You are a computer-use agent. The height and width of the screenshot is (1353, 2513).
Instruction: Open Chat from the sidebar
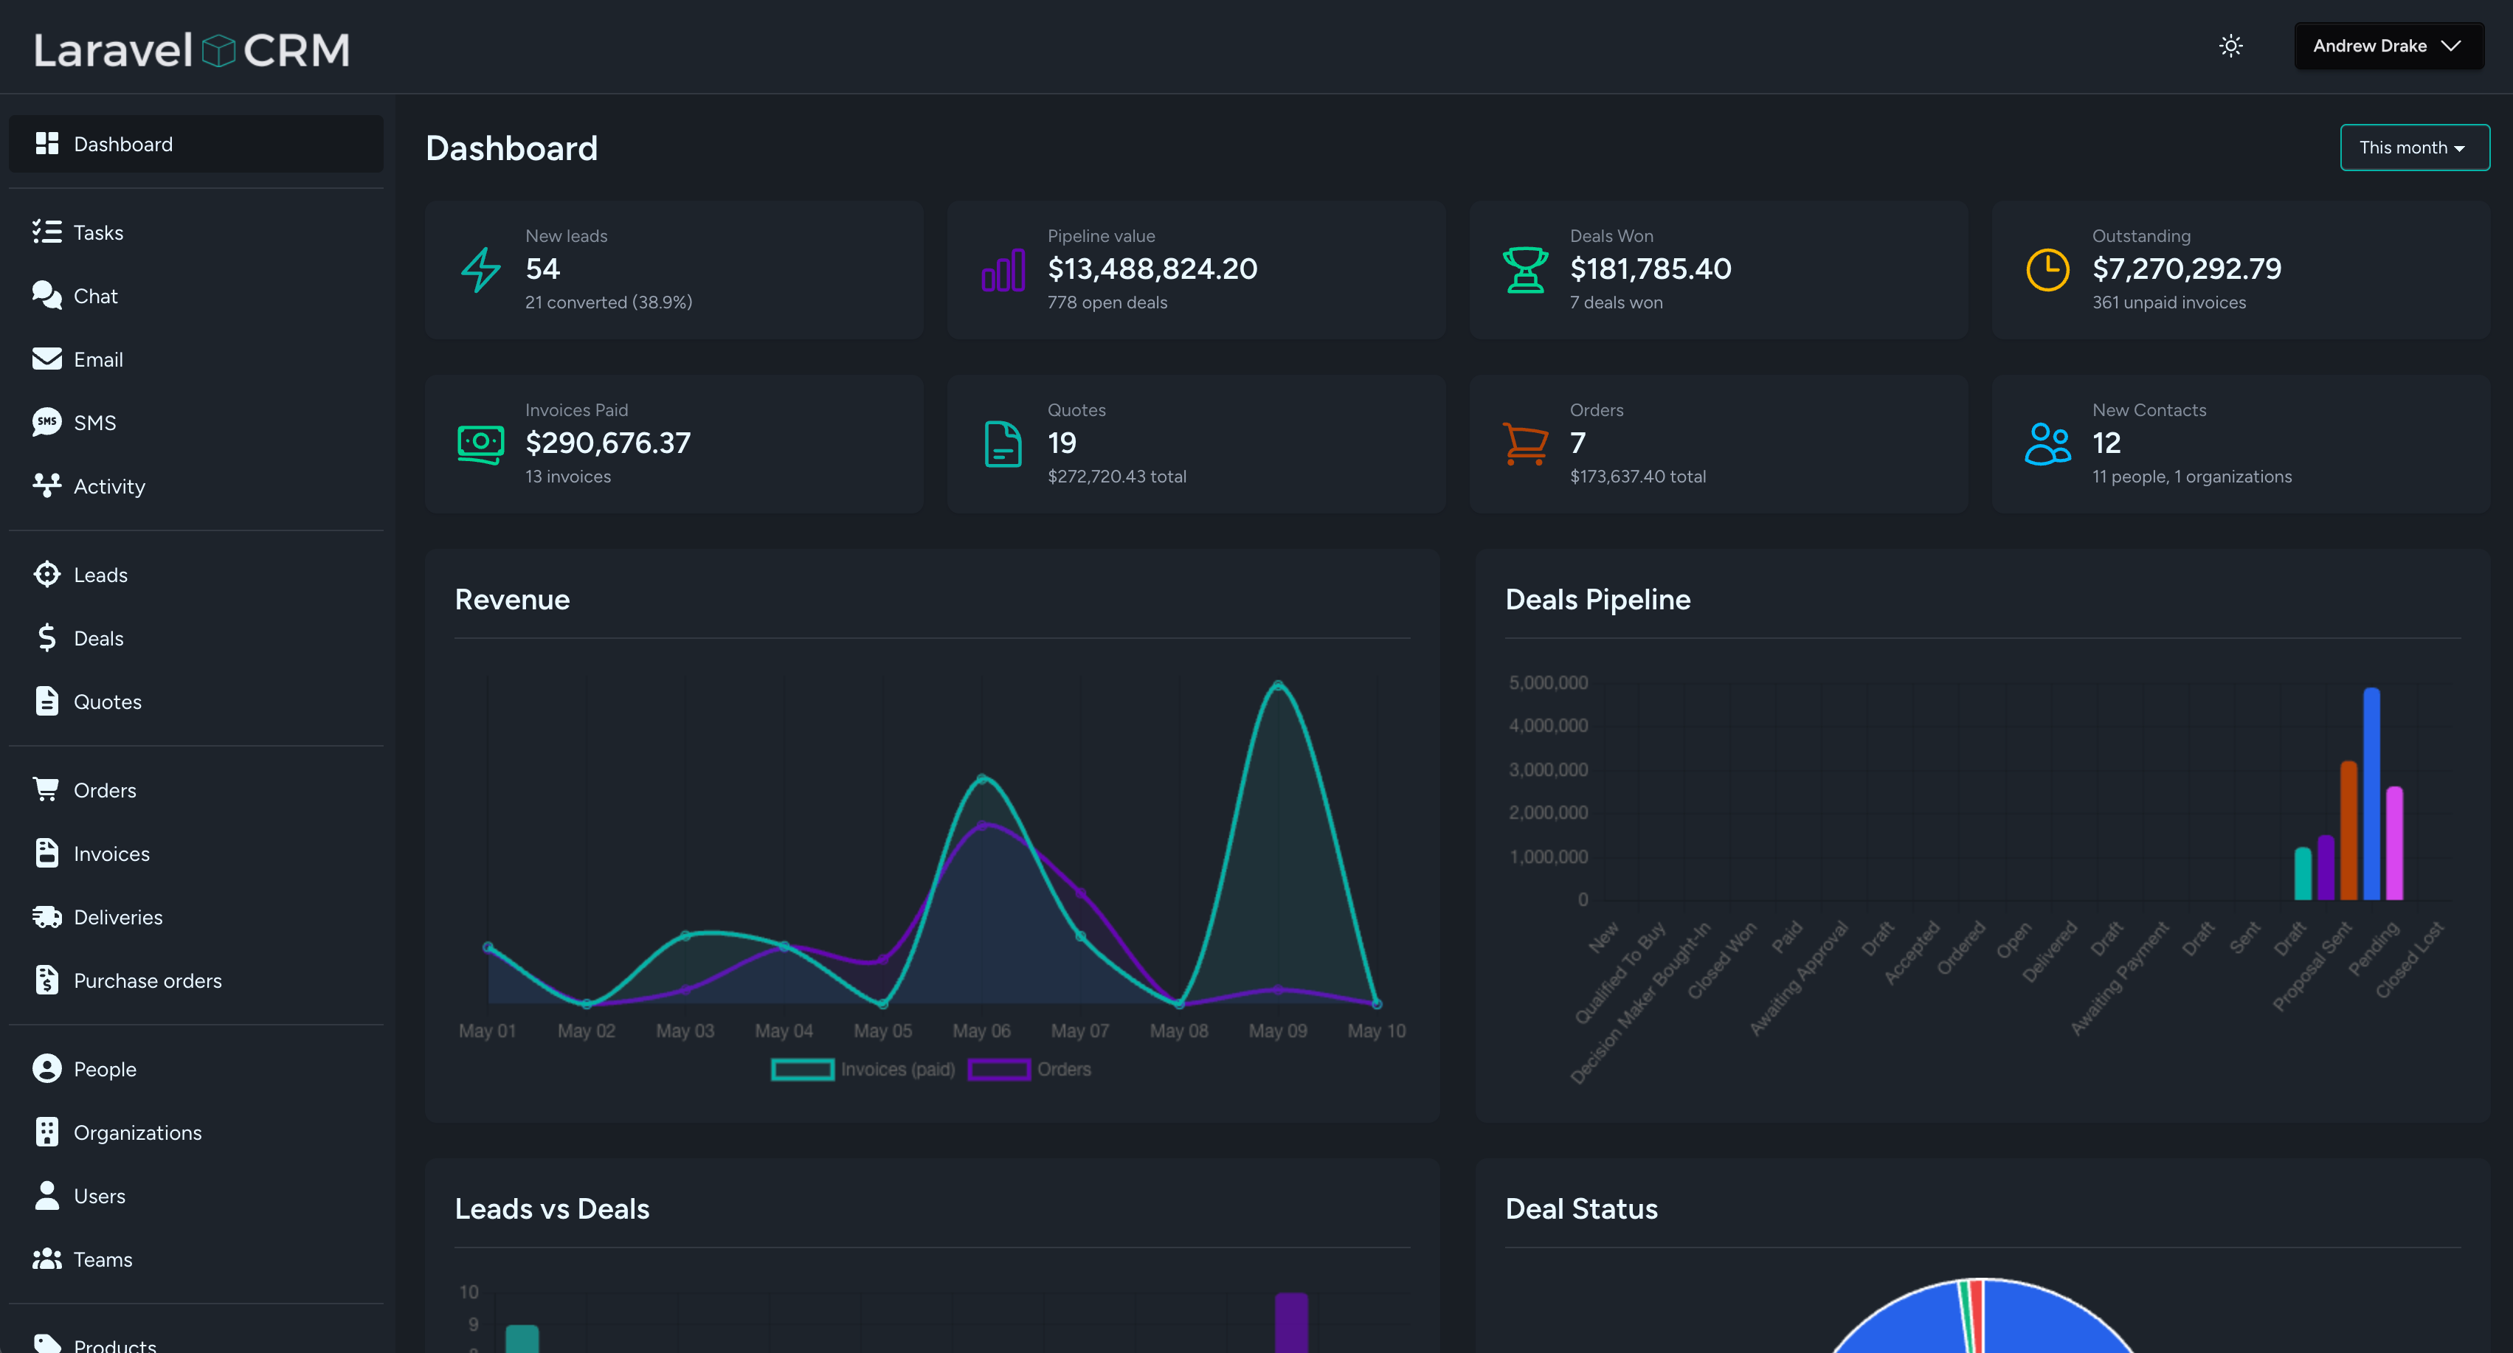tap(196, 294)
